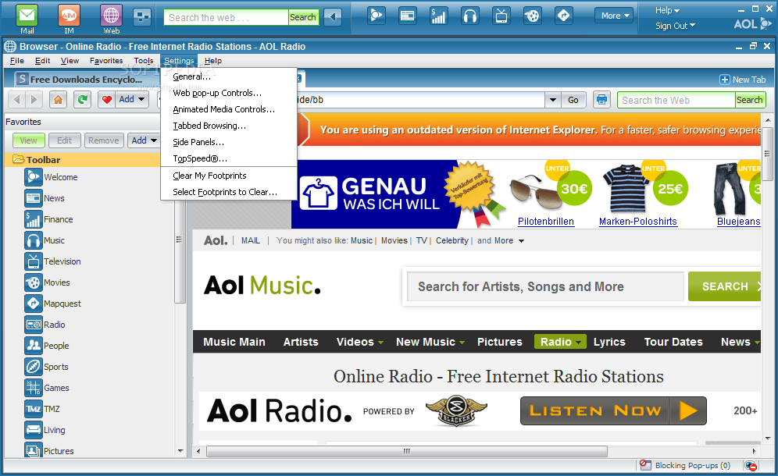Click the red heart Favorites icon
Screen dimensions: 778x476
pos(106,100)
